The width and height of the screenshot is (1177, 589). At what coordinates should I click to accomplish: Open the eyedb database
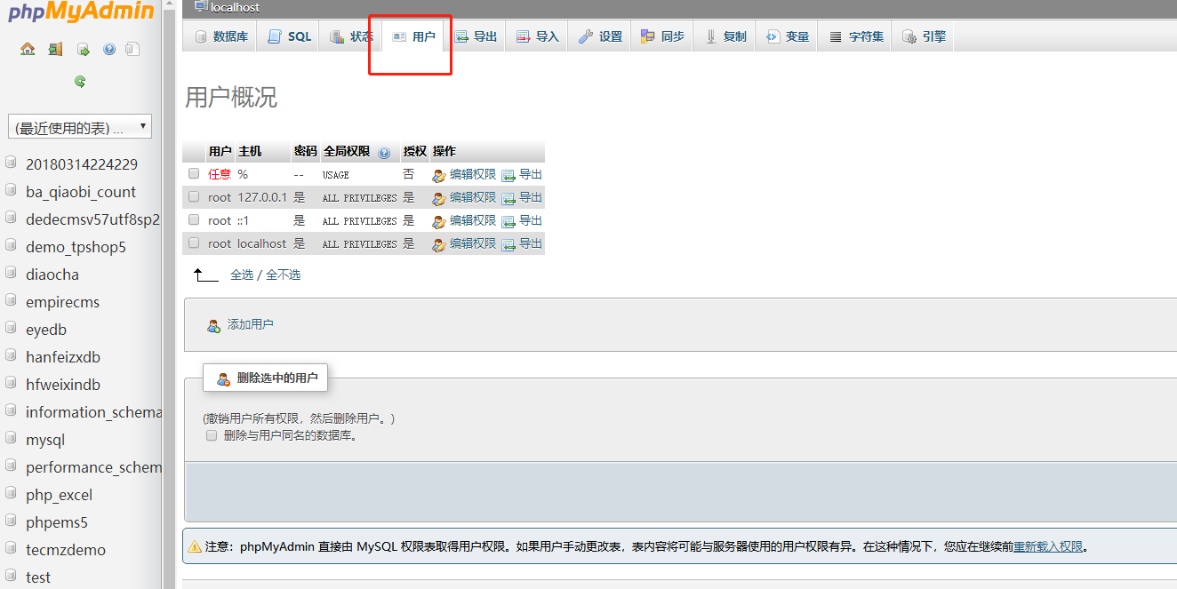[46, 329]
